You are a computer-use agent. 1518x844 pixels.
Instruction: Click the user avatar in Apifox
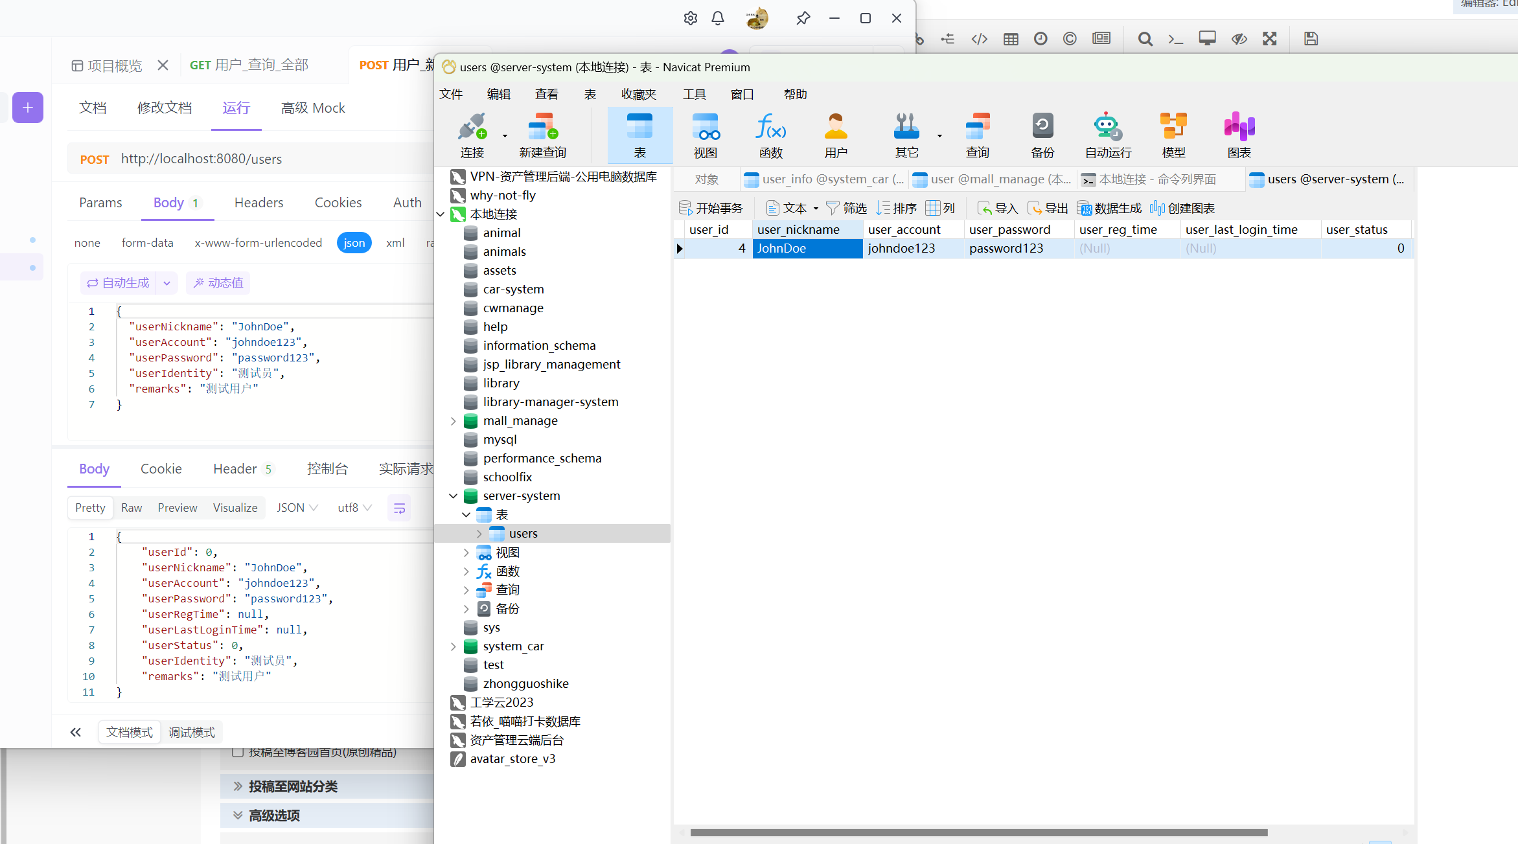click(756, 18)
